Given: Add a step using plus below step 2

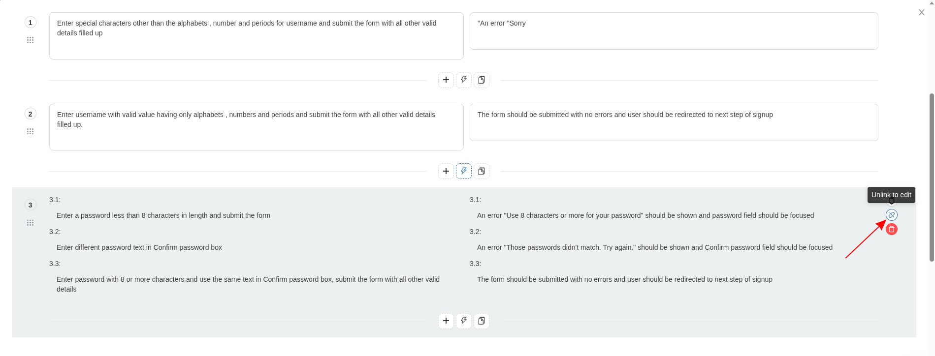Looking at the screenshot, I should click(446, 171).
